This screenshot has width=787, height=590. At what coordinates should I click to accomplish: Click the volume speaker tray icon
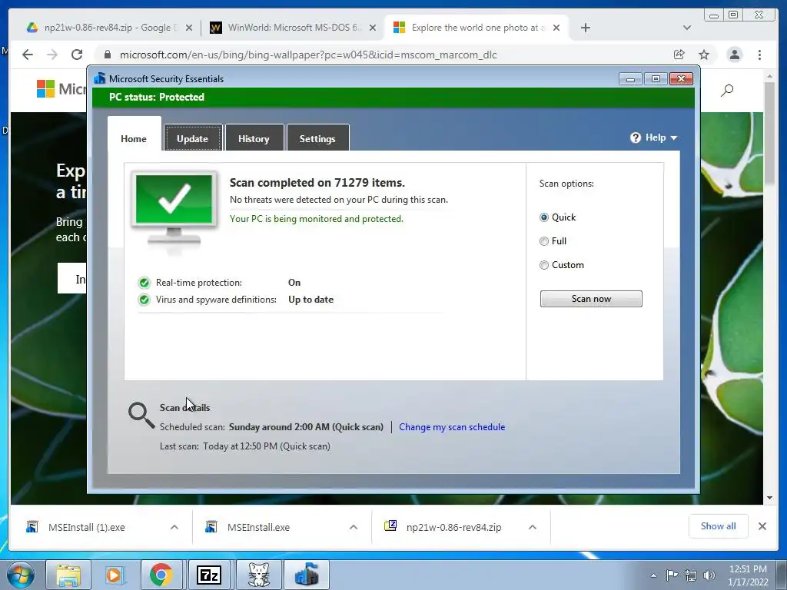[x=709, y=575]
